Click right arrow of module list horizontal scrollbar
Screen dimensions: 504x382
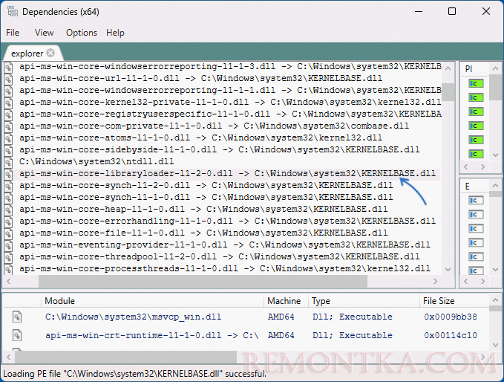coord(482,357)
